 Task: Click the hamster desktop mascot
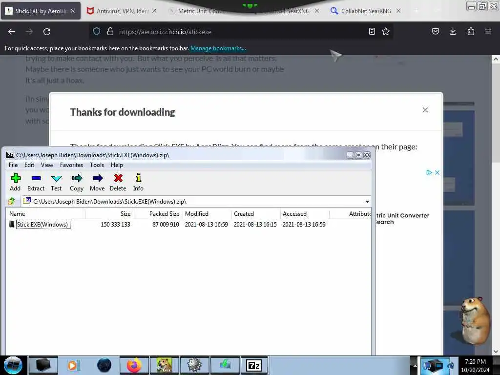(475, 321)
